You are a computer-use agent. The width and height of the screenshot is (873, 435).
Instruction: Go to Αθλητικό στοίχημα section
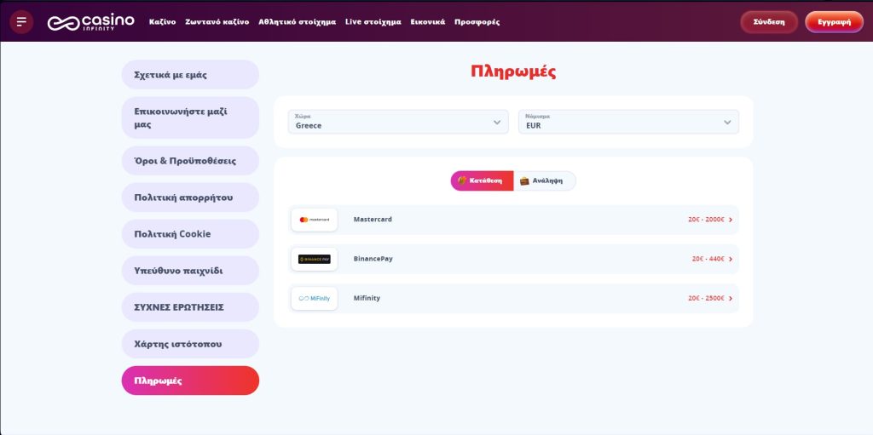pos(298,22)
